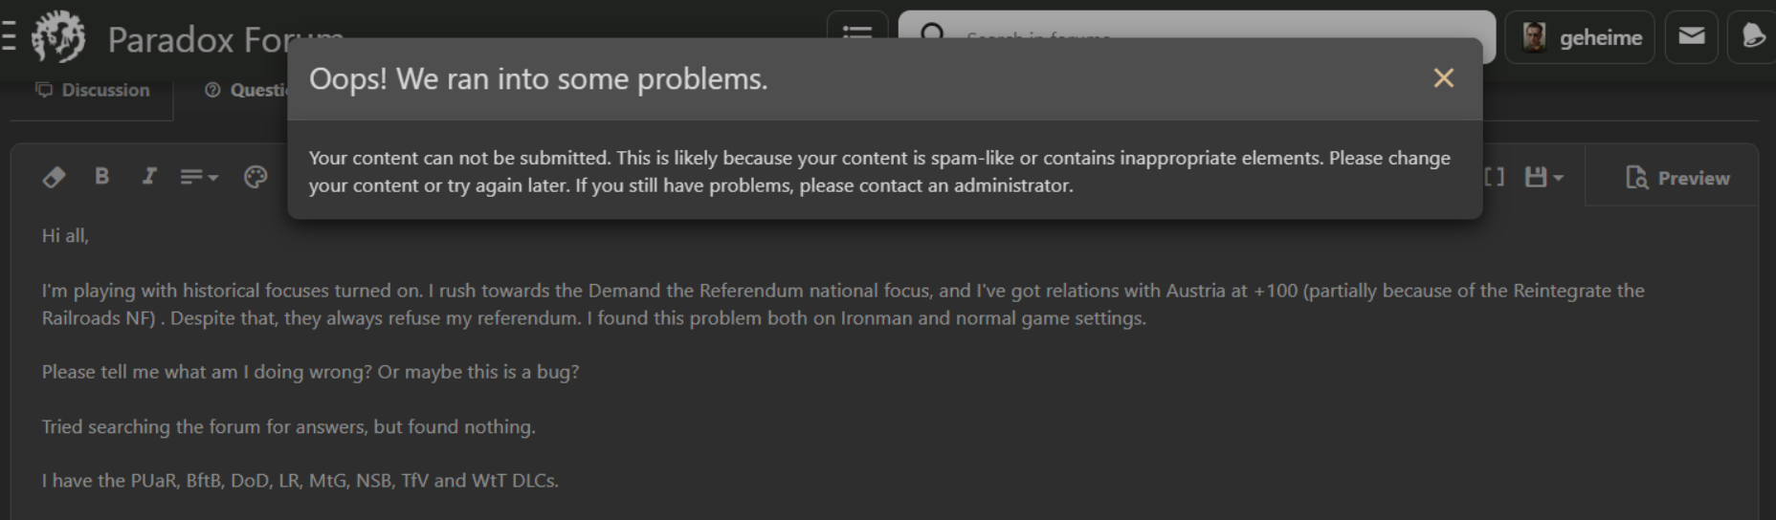This screenshot has width=1776, height=520.
Task: Select the Discussion tab
Action: pyautogui.click(x=93, y=90)
